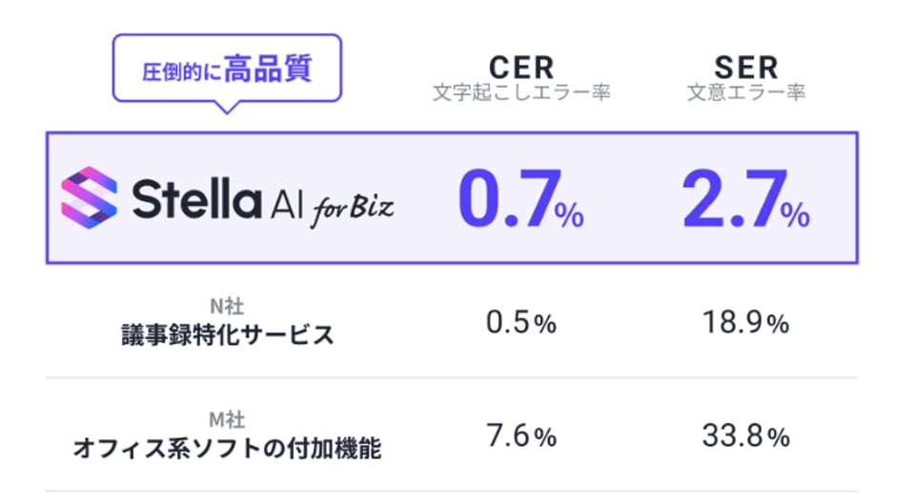Click the large 0.7% CER value
The image size is (915, 502).
pos(520,200)
